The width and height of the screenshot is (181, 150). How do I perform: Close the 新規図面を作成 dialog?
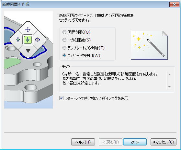[174, 5]
